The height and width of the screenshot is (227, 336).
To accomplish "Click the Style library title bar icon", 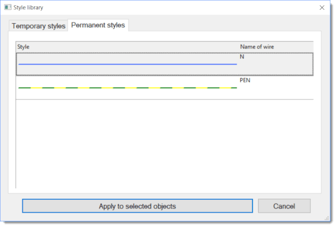I will point(8,8).
